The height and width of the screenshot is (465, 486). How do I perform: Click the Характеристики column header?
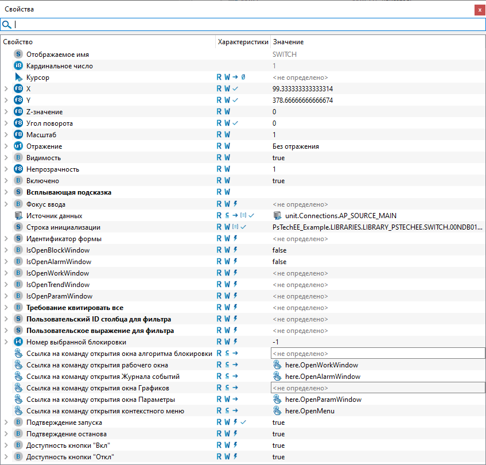(243, 42)
